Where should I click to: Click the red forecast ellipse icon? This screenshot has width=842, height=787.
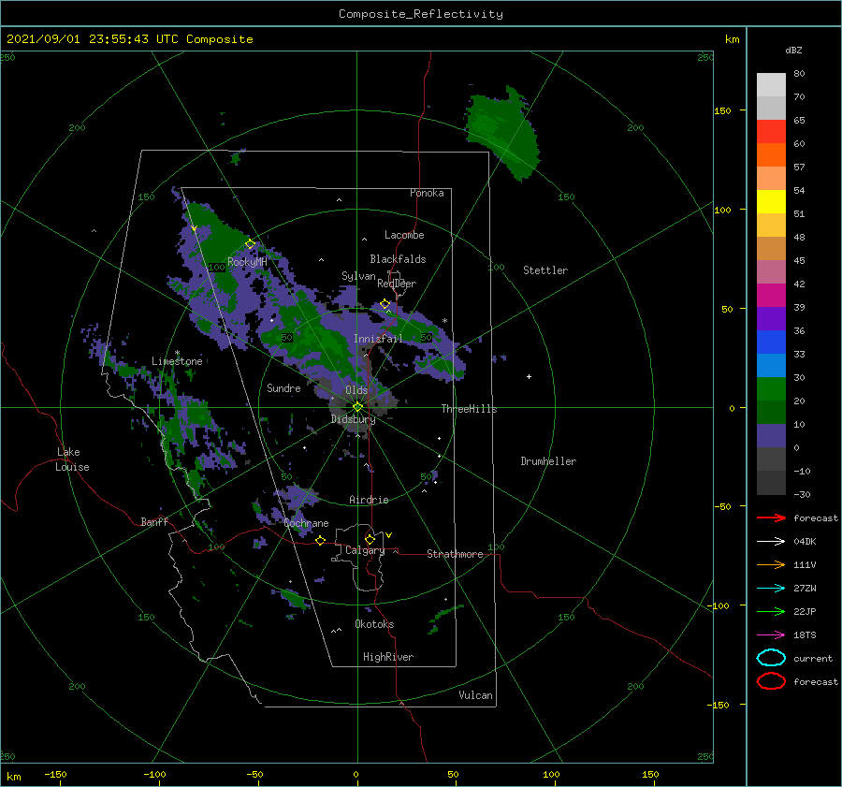[771, 681]
